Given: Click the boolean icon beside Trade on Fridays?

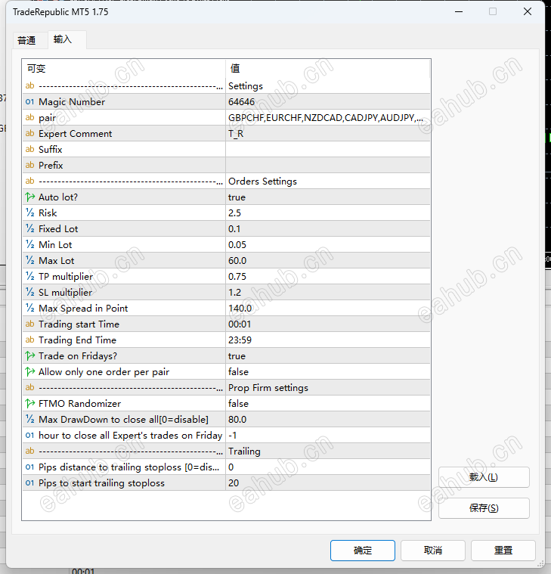Looking at the screenshot, I should pos(30,356).
